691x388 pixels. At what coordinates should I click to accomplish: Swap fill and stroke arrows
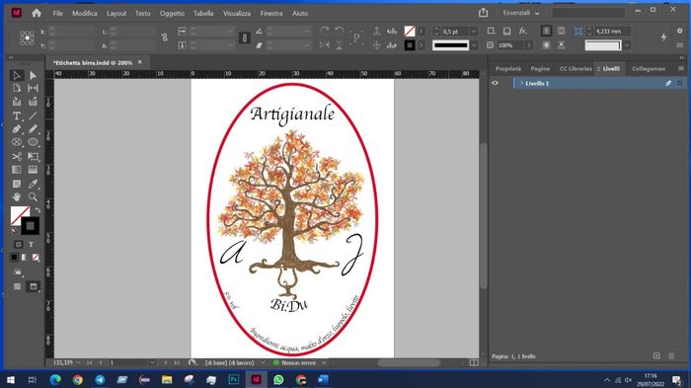tap(38, 210)
